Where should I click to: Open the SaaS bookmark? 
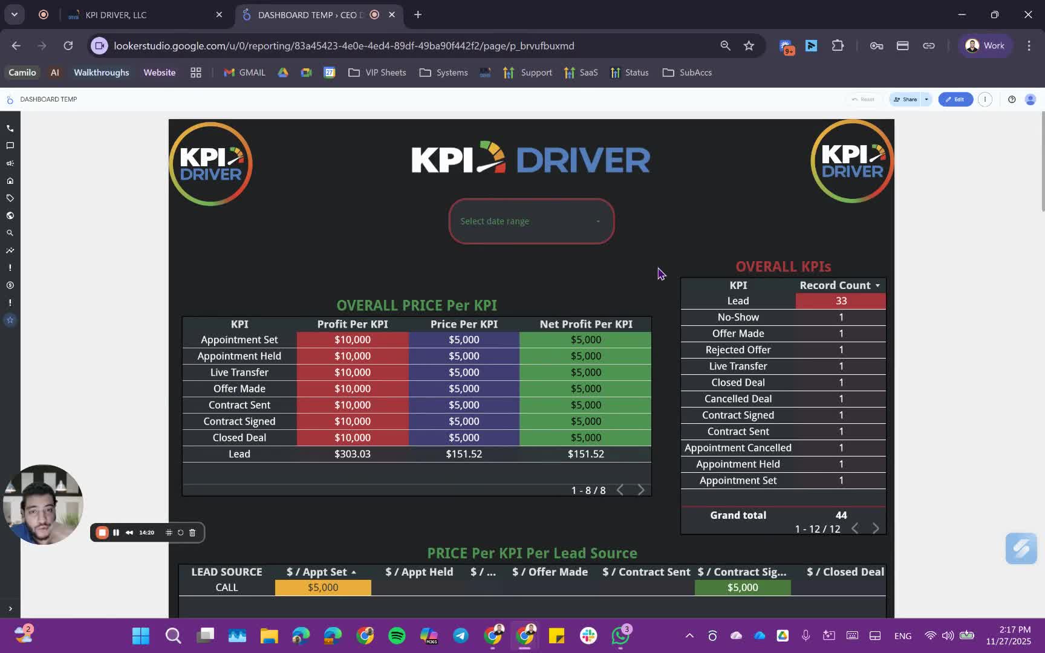[581, 73]
